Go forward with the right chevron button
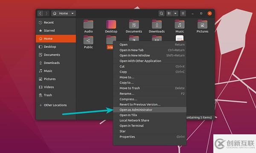Screen dimensions: 256x153 coord(47,13)
